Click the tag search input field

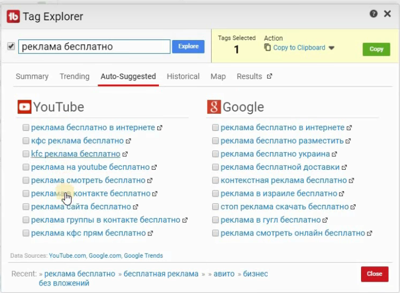(x=94, y=46)
